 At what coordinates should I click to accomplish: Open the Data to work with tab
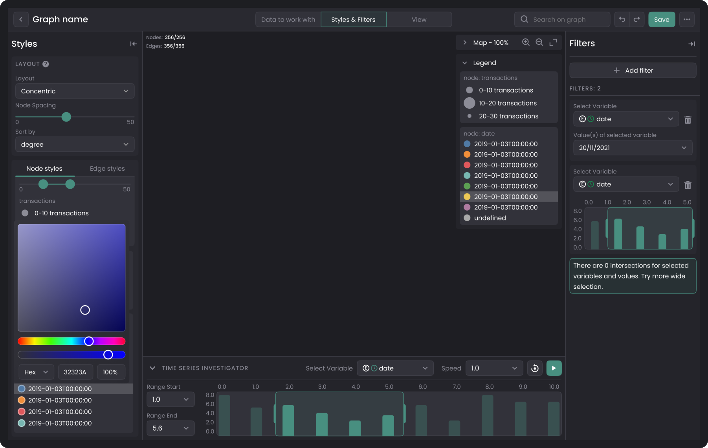click(288, 20)
